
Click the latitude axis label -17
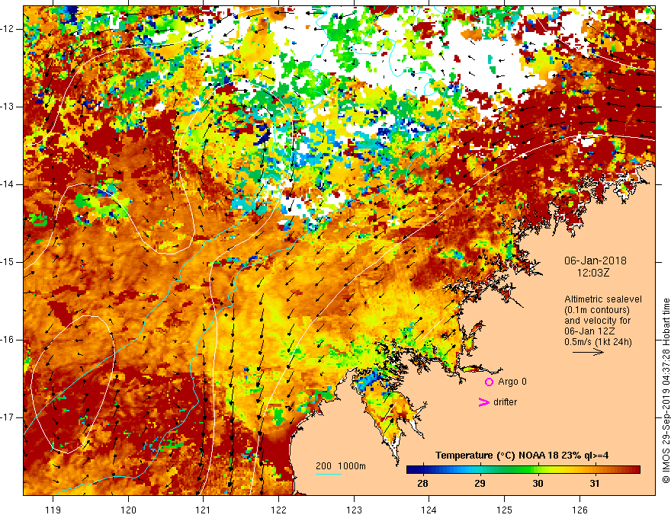click(x=8, y=417)
